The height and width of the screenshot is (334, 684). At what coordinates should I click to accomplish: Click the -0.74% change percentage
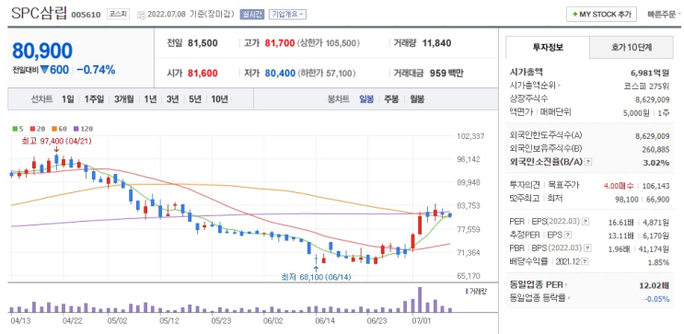pyautogui.click(x=96, y=70)
